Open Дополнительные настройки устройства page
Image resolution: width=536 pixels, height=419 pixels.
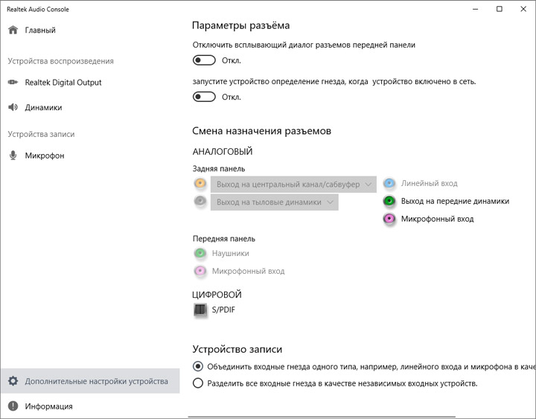pyautogui.click(x=96, y=381)
